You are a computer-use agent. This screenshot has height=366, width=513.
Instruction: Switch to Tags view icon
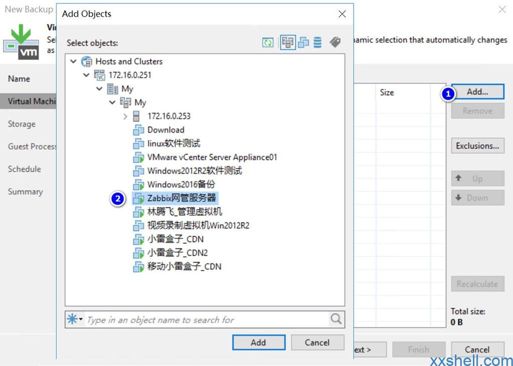tap(335, 42)
